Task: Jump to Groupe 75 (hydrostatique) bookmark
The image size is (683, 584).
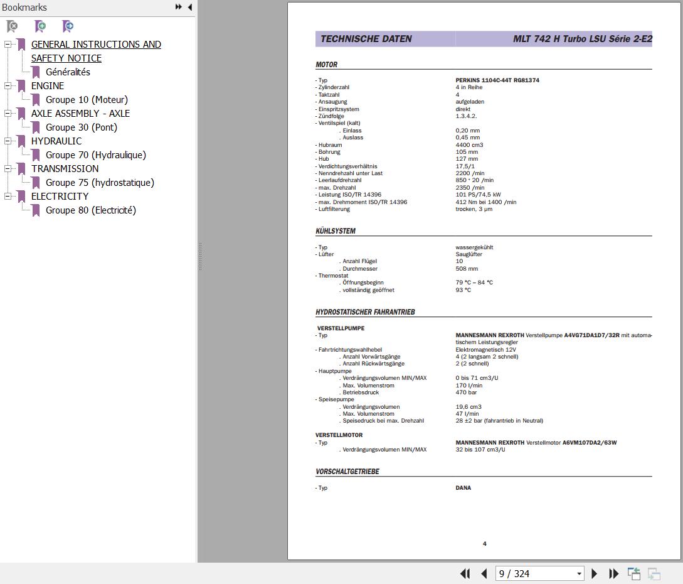Action: coord(100,183)
